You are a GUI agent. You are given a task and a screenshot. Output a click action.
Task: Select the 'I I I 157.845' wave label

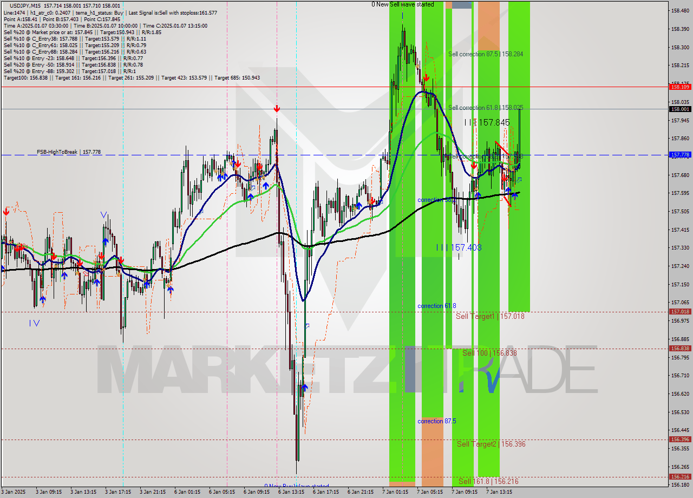pyautogui.click(x=487, y=123)
